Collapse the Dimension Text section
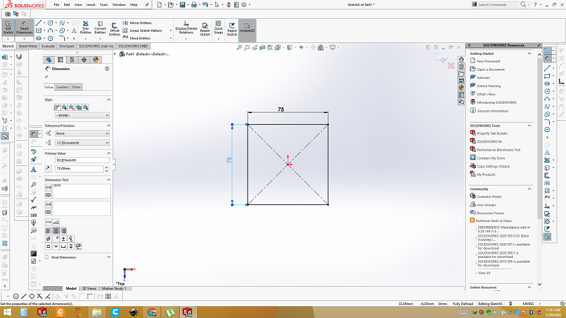 point(108,180)
